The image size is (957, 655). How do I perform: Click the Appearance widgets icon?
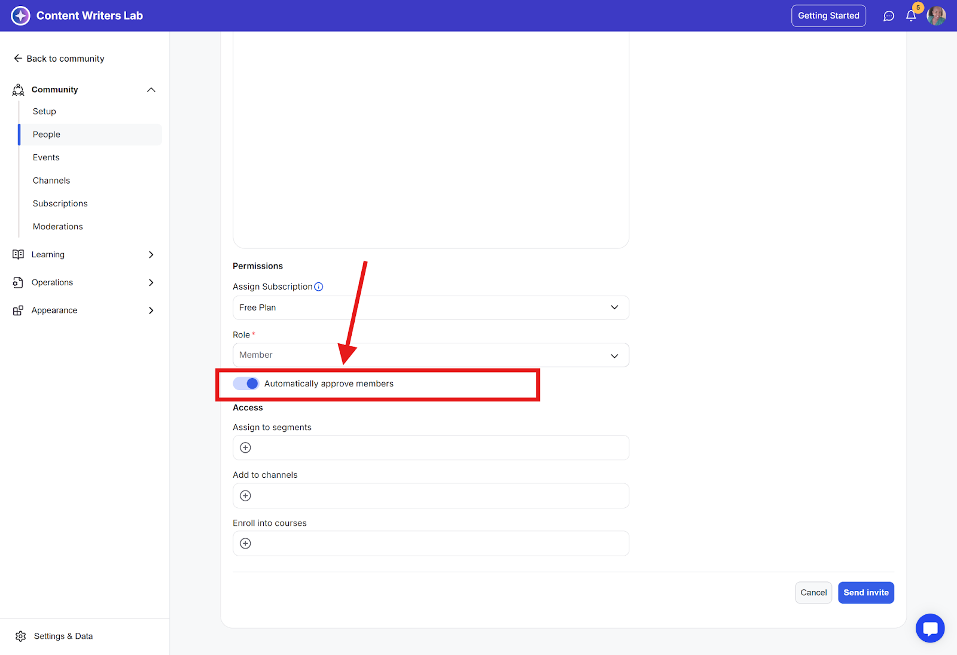pos(19,310)
